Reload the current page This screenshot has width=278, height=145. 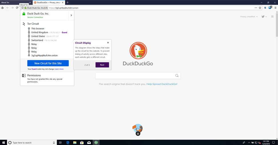coord(17,8)
